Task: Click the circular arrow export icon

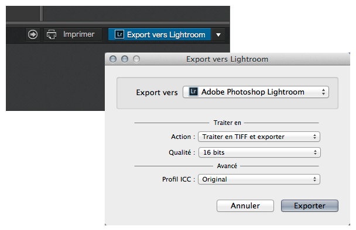Action: click(33, 34)
